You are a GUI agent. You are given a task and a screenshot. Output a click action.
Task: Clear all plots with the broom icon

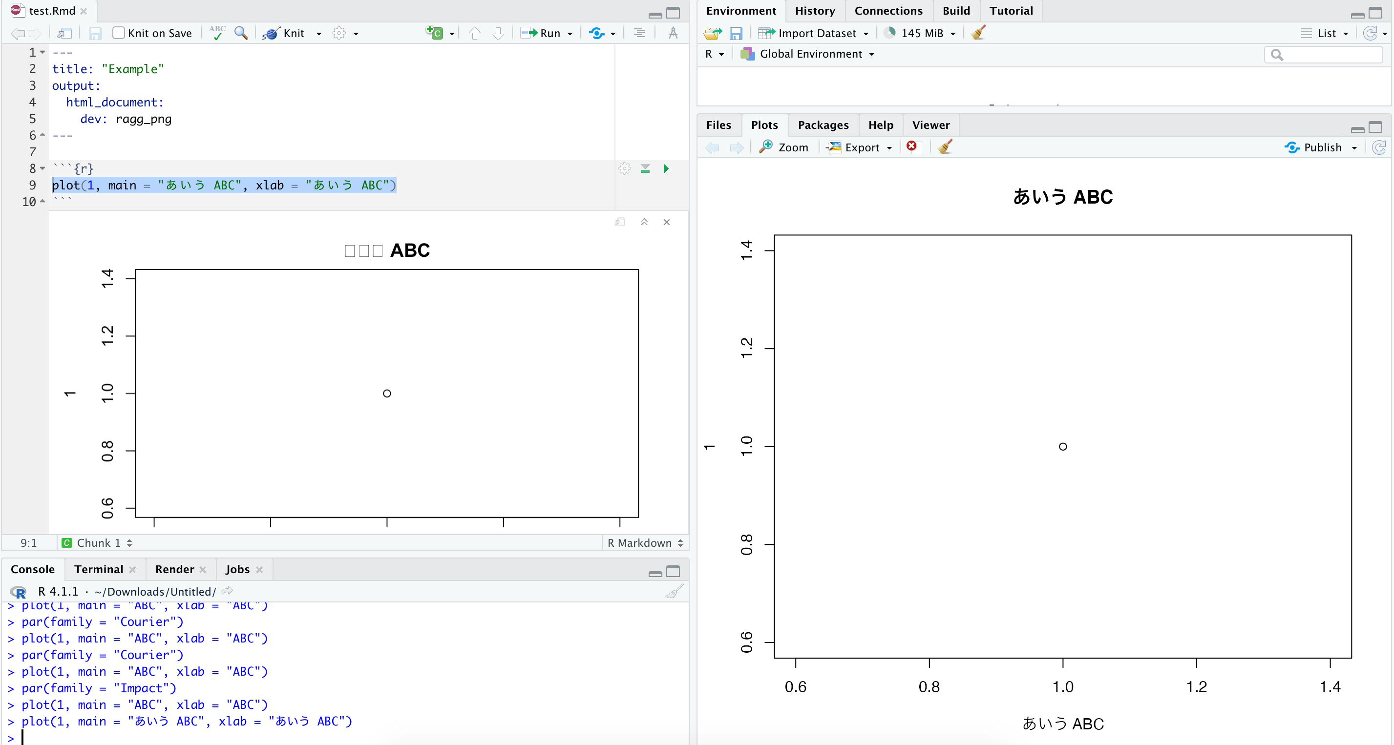click(945, 146)
